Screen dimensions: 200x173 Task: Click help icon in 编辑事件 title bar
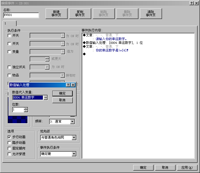tap(192, 3)
